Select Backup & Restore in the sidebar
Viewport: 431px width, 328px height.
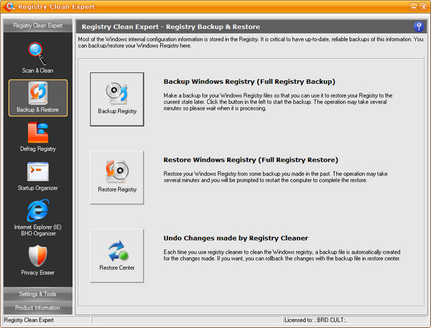click(x=37, y=98)
